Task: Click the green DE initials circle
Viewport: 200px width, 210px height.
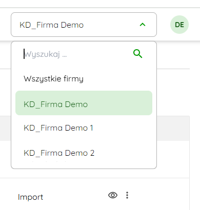Action: tap(179, 25)
